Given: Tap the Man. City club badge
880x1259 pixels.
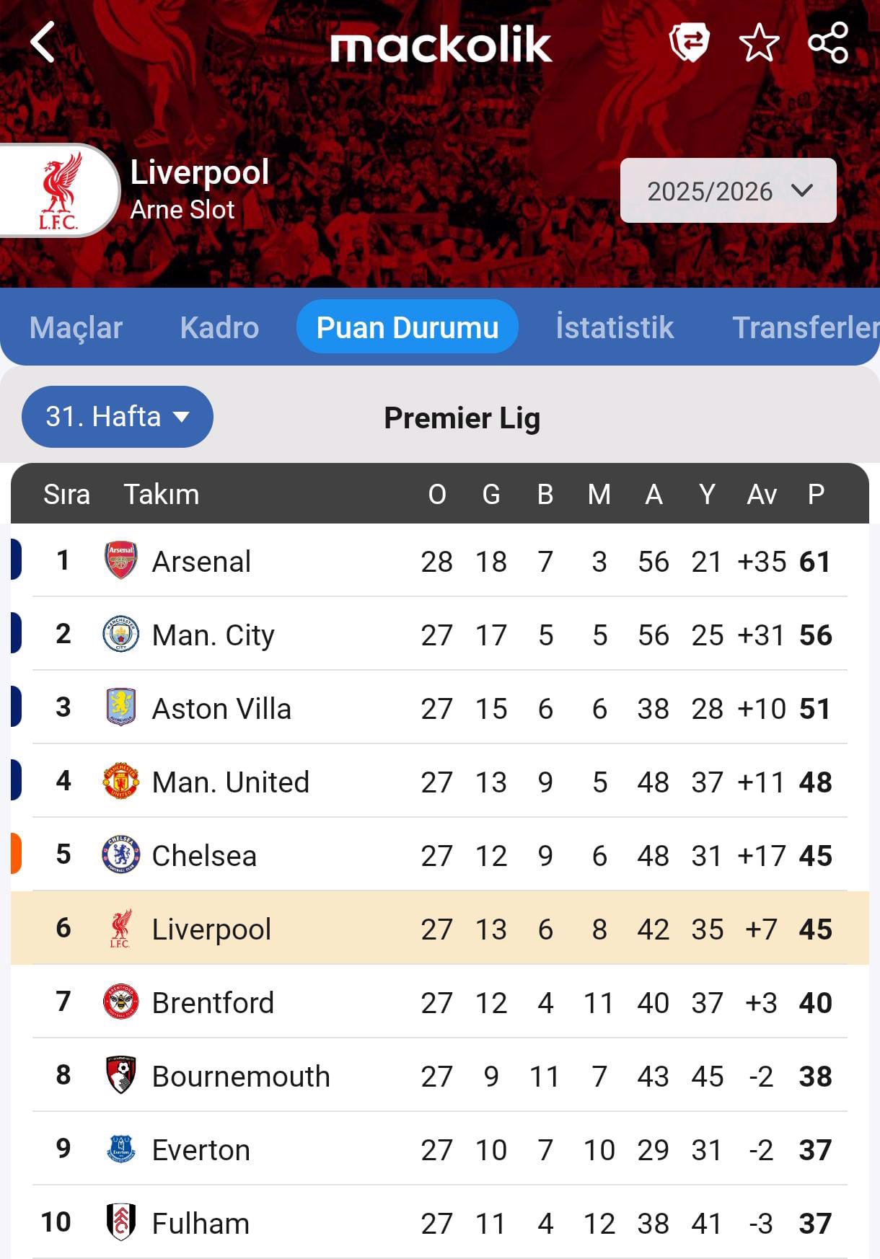Looking at the screenshot, I should coord(120,634).
